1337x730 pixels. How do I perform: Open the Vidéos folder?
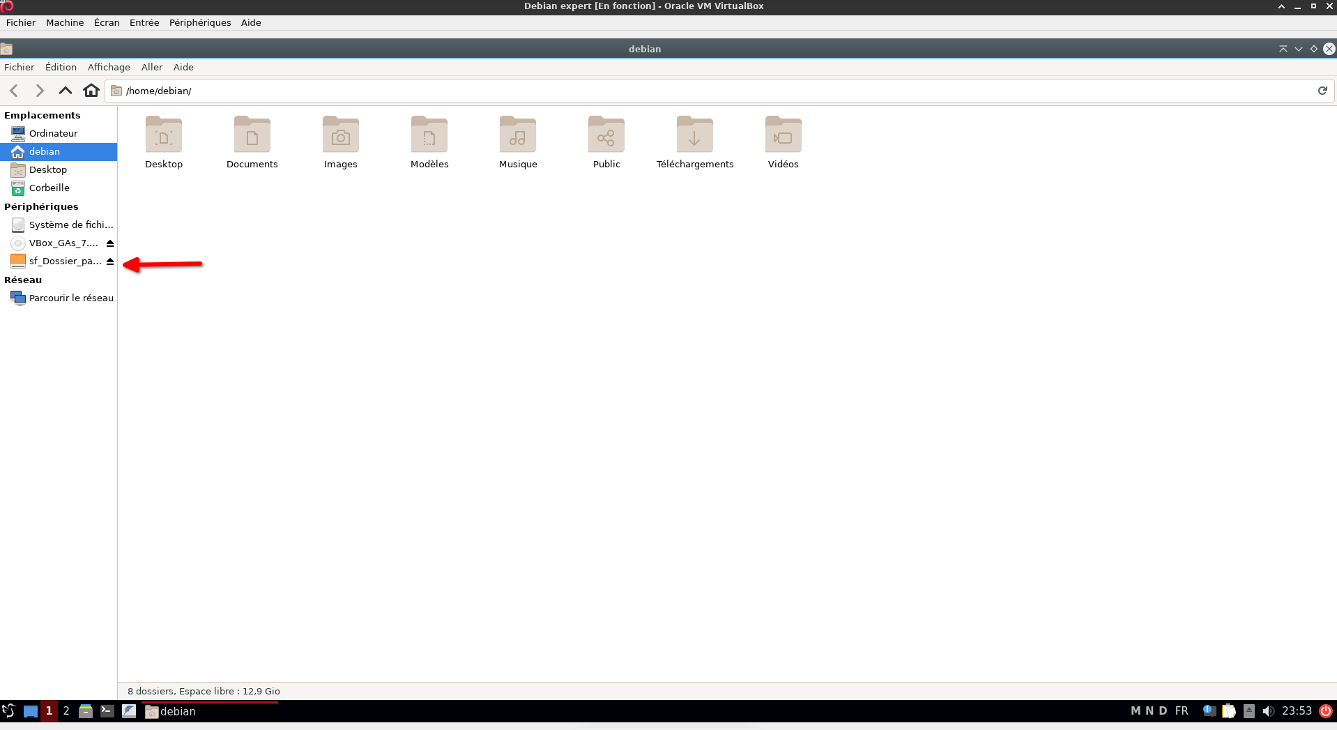(784, 143)
